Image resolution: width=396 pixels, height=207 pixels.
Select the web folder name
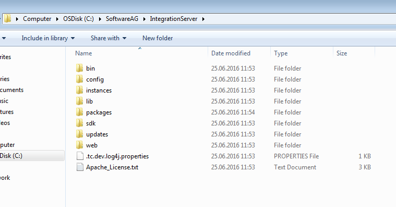pos(92,145)
